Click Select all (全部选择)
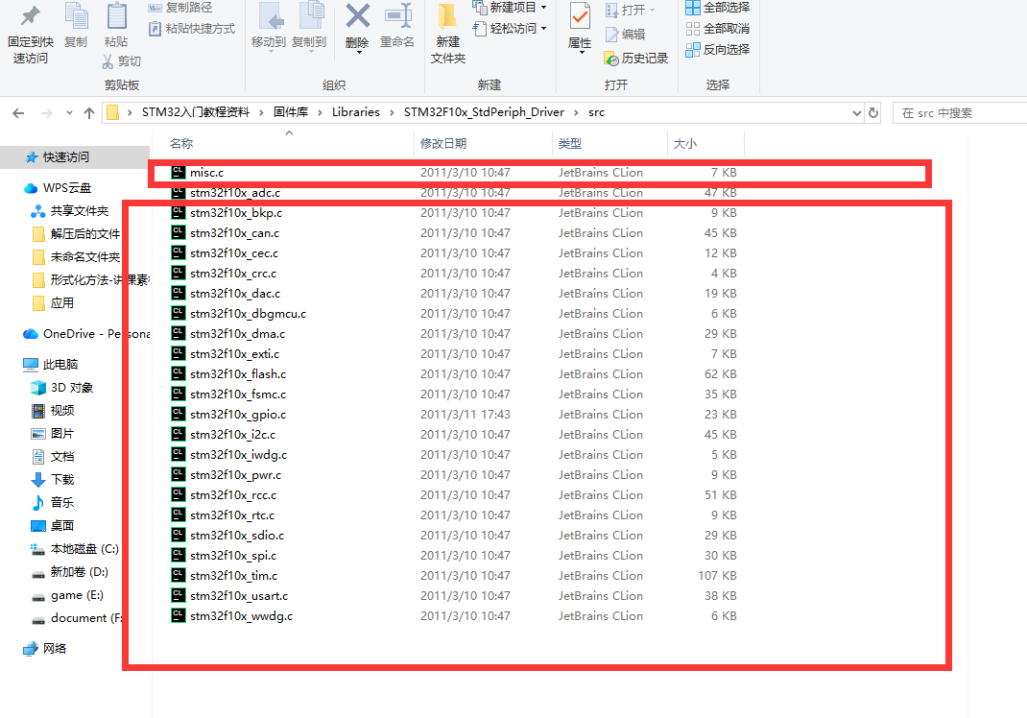 tap(718, 8)
